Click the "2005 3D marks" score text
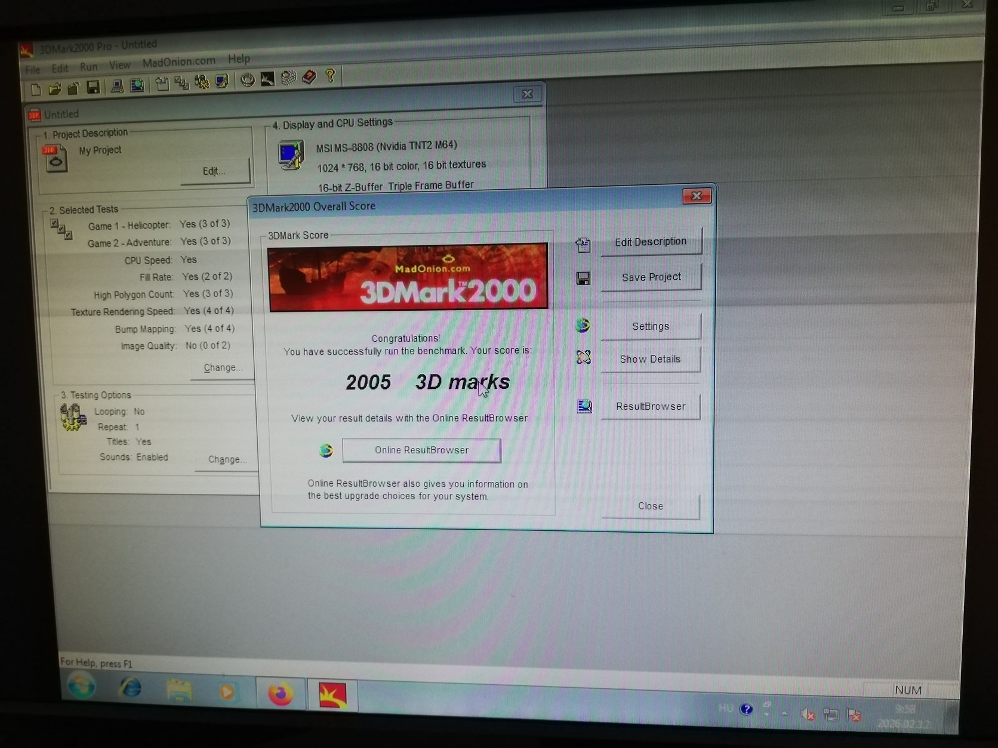Screen dimensions: 998x748 tap(427, 382)
